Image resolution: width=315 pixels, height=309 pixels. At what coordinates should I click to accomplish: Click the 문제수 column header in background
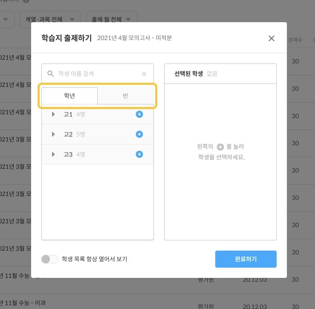pyautogui.click(x=295, y=40)
